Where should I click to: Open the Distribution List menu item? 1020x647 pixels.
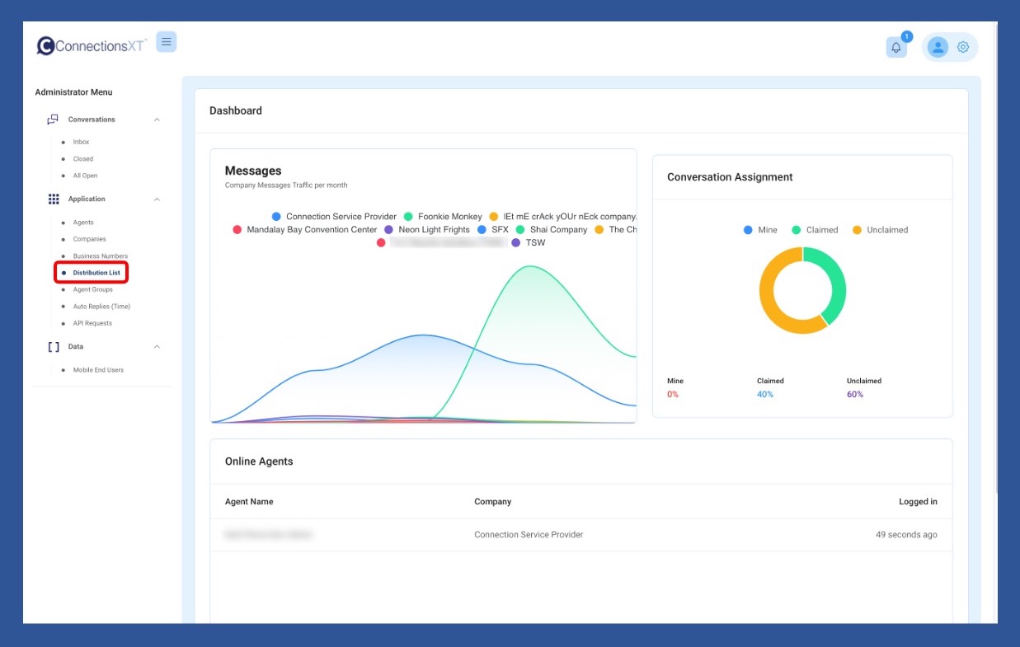96,273
